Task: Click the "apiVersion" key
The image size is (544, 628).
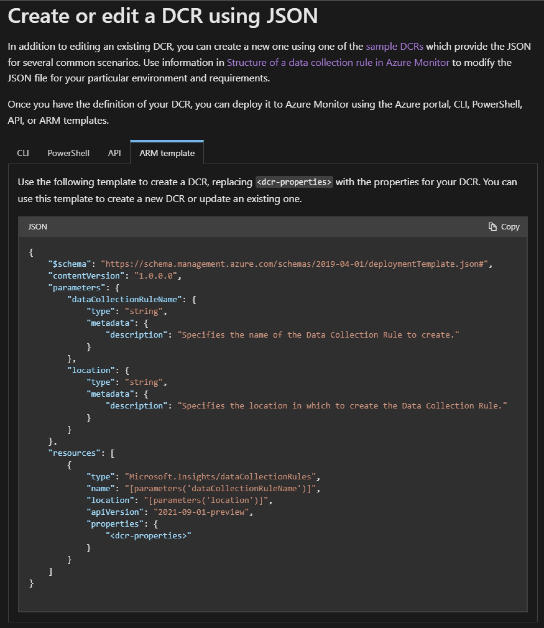Action: pos(115,512)
